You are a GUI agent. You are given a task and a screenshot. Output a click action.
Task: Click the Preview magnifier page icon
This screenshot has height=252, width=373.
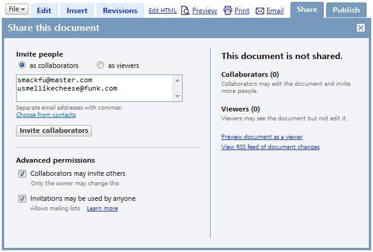click(186, 11)
